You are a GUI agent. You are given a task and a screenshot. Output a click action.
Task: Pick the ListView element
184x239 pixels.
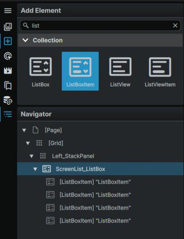click(x=120, y=71)
